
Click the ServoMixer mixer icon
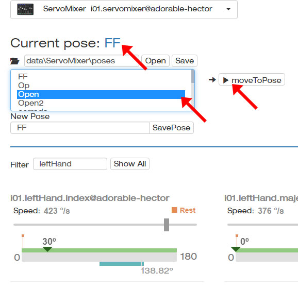click(25, 9)
